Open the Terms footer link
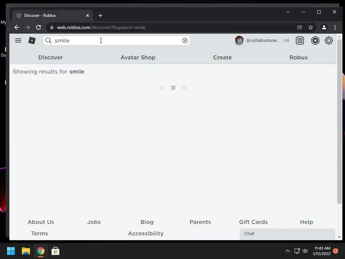The height and width of the screenshot is (259, 345). point(39,233)
